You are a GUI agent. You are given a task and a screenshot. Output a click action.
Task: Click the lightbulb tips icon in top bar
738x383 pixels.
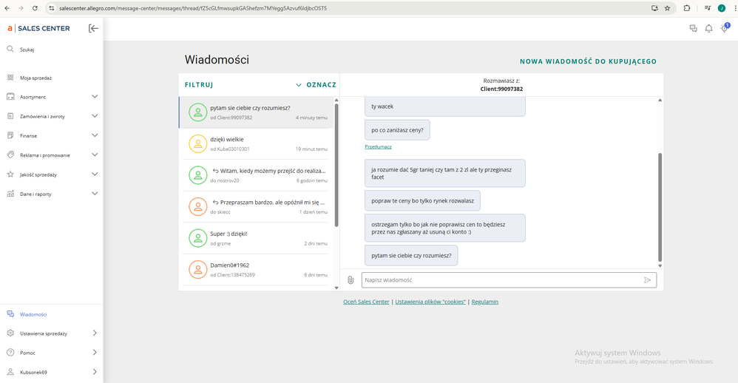coord(725,28)
